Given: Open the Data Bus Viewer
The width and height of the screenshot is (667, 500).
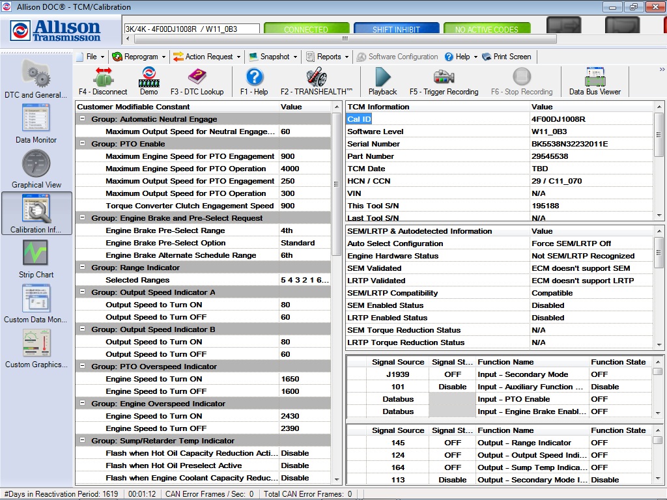Looking at the screenshot, I should pyautogui.click(x=595, y=81).
